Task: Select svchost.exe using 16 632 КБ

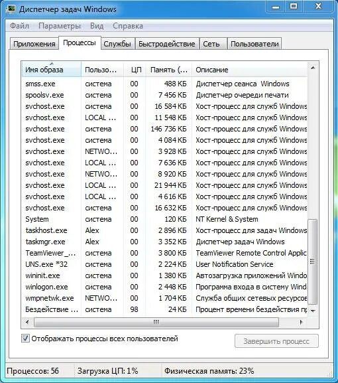Action: (164, 208)
